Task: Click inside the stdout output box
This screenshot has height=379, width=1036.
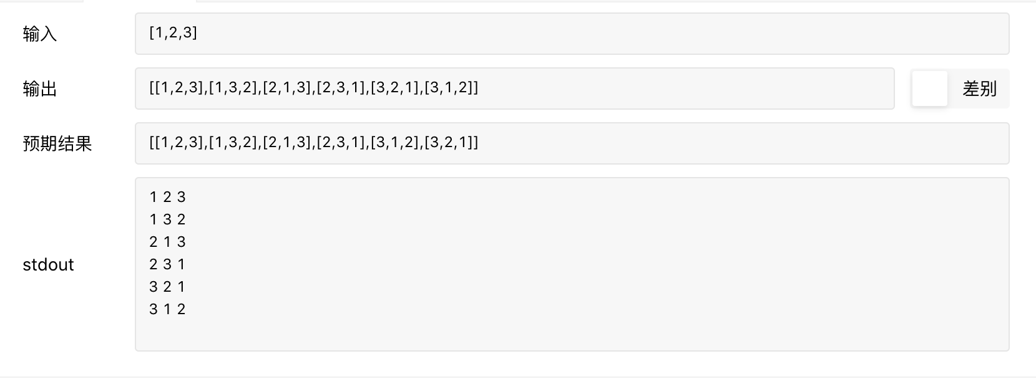Action: pyautogui.click(x=572, y=264)
